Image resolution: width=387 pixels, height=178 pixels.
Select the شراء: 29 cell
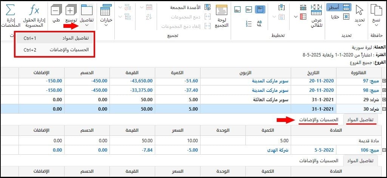tap(359, 100)
